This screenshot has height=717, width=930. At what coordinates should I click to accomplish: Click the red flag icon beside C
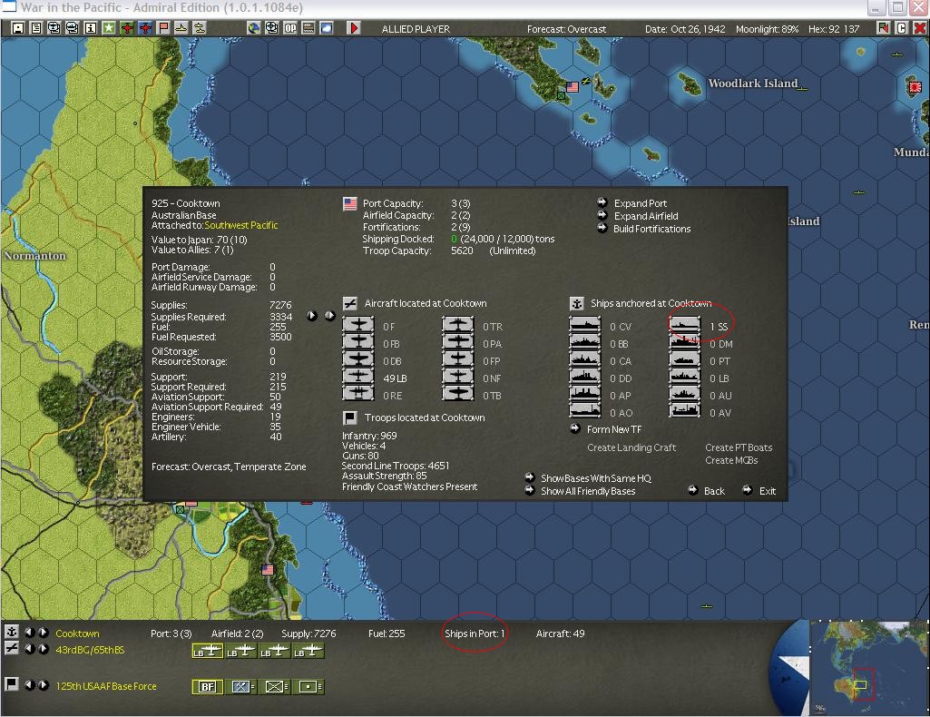point(883,28)
